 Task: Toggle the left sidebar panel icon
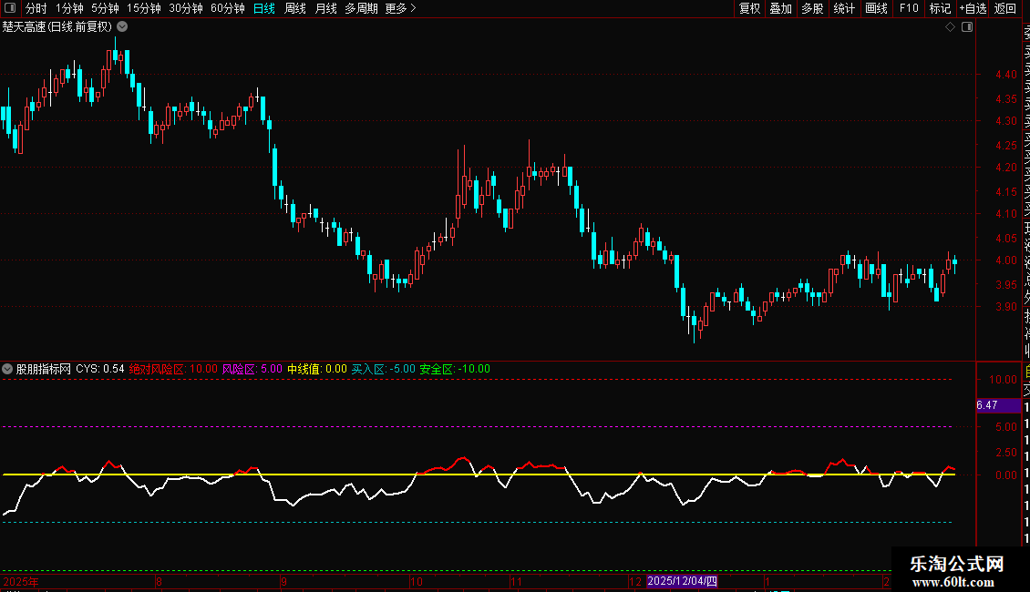[10, 8]
